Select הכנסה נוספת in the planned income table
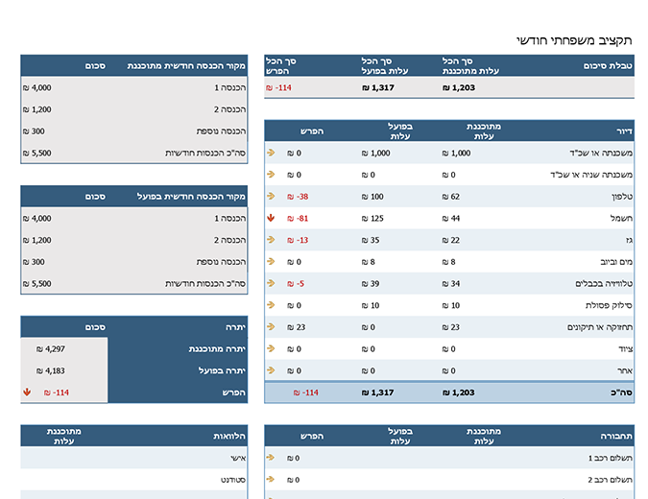This screenshot has width=648, height=499. click(x=221, y=131)
